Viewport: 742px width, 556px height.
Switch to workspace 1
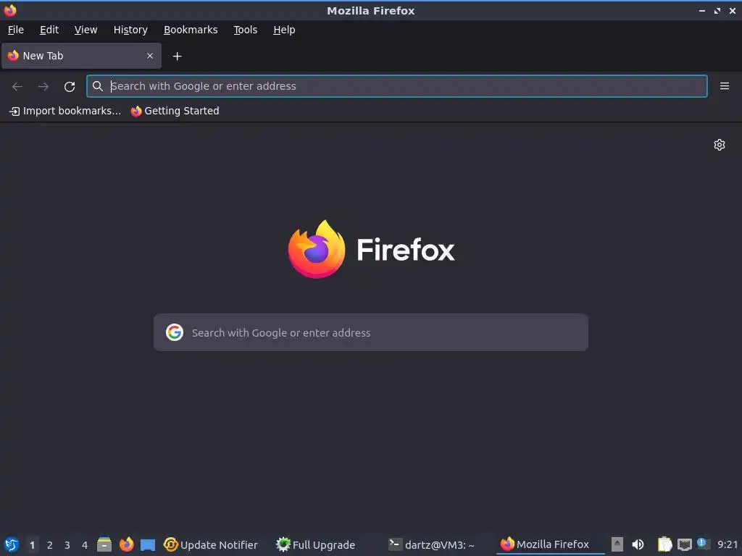(x=32, y=545)
